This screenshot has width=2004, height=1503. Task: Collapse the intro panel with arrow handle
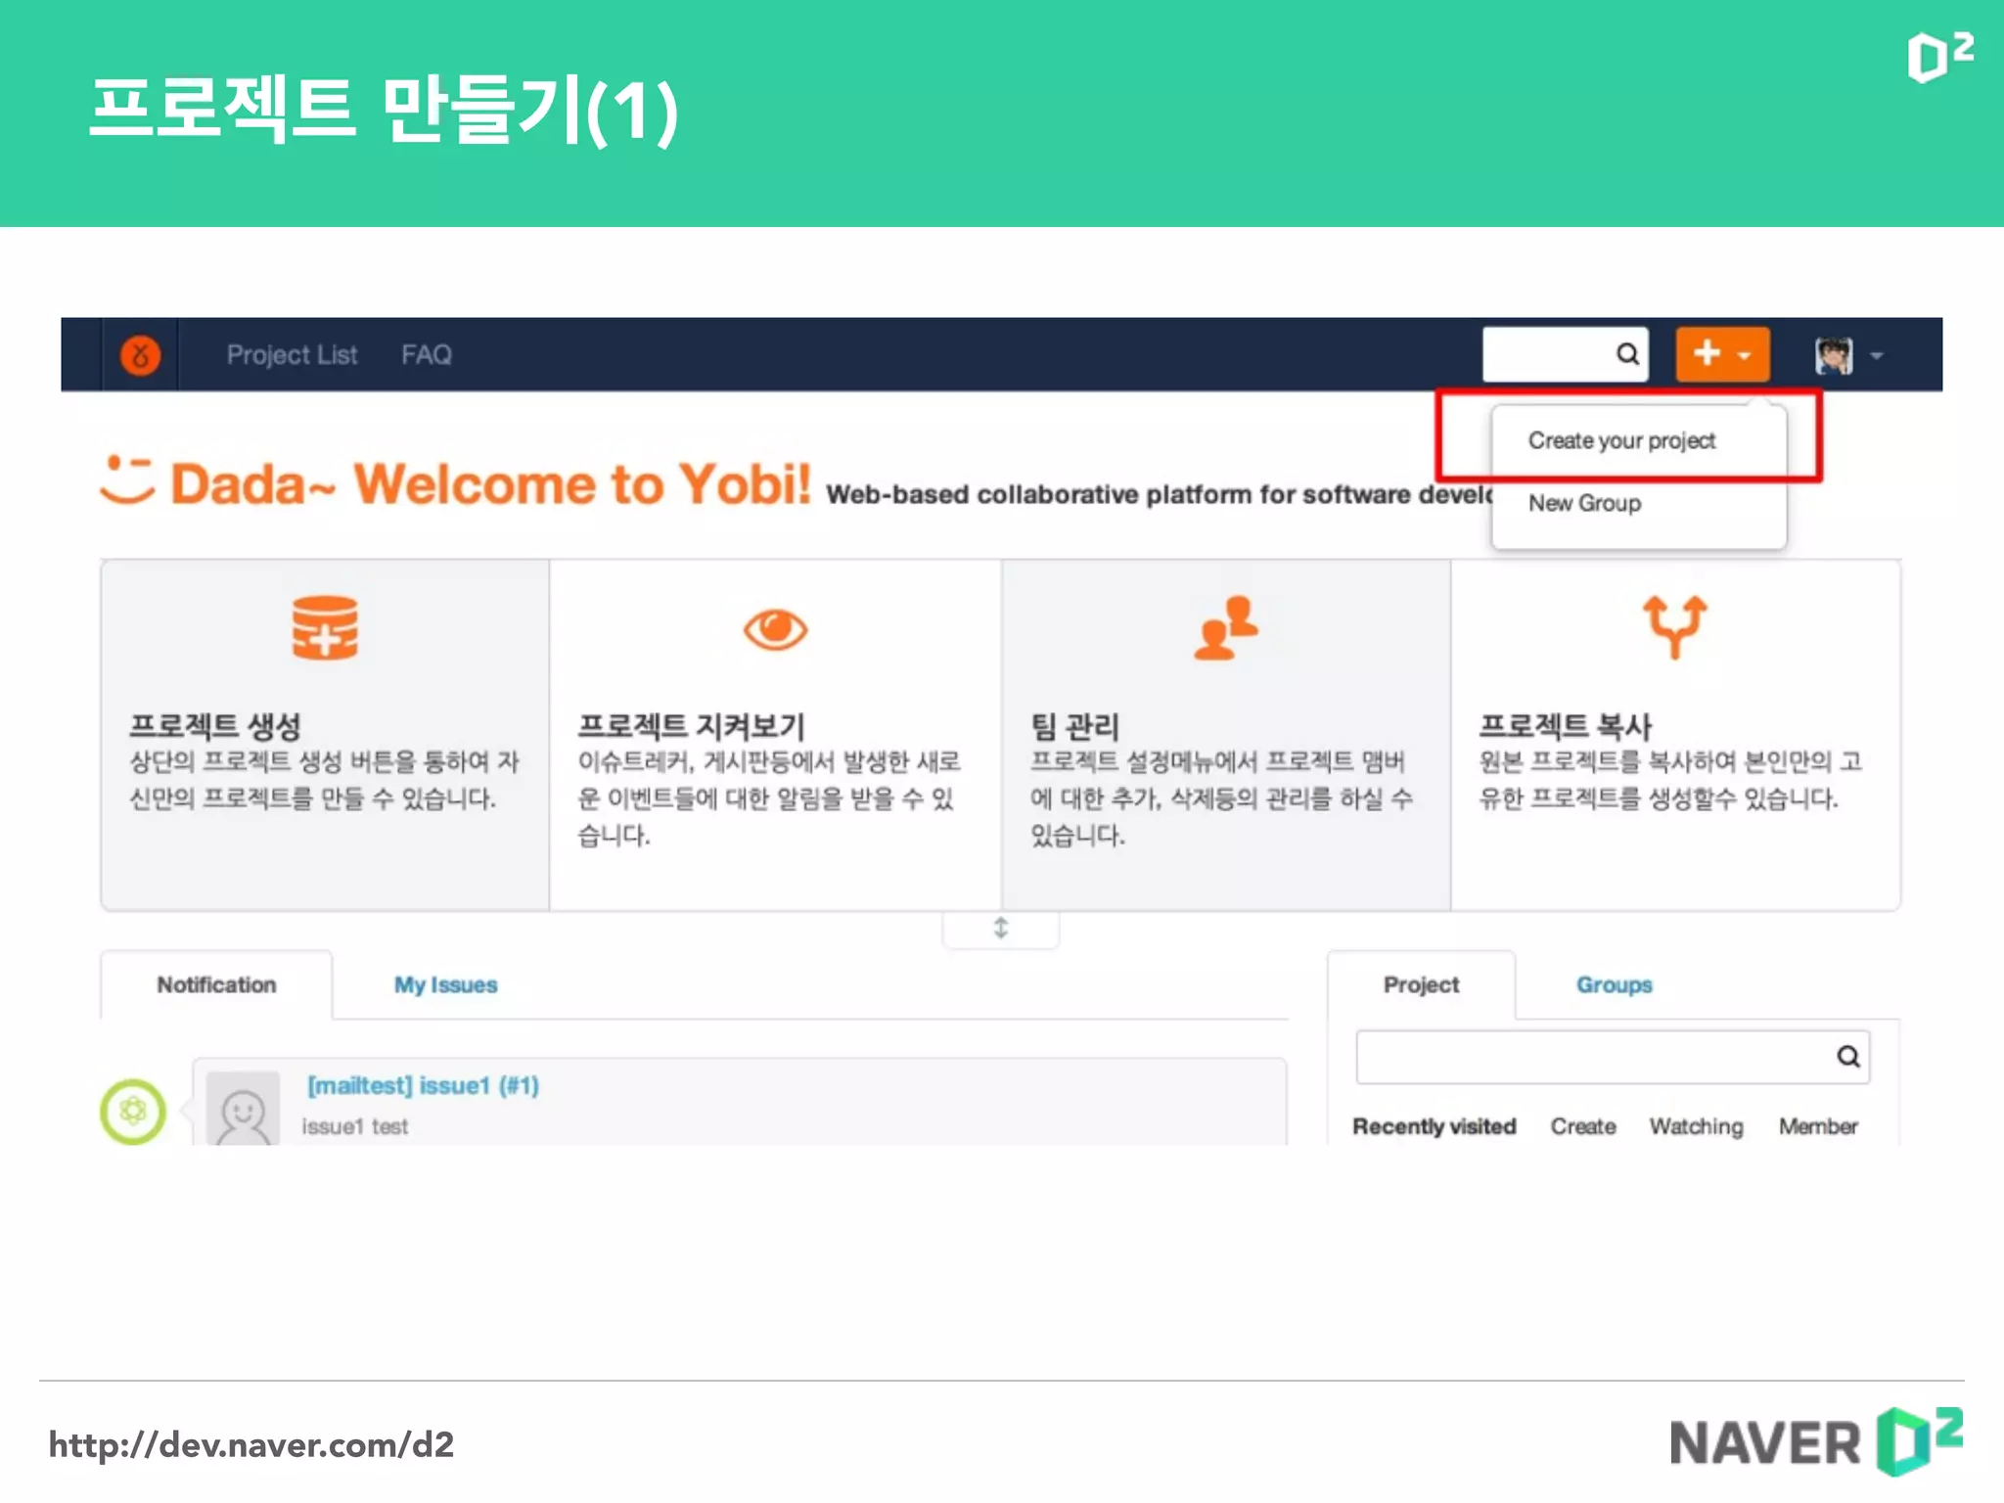tap(1000, 928)
